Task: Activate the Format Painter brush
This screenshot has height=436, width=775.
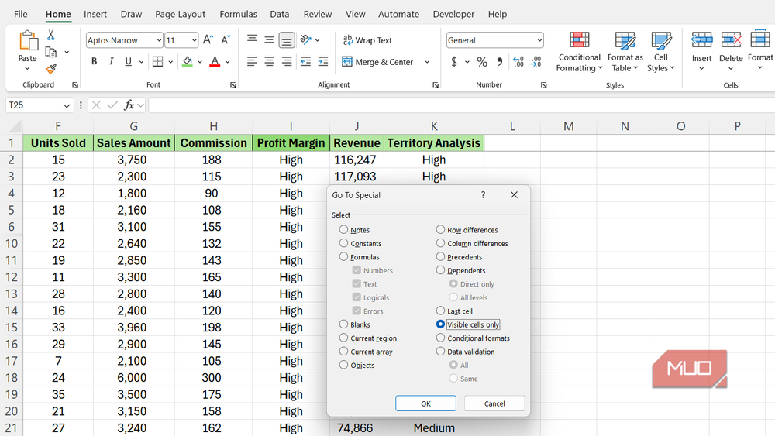Action: (50, 69)
